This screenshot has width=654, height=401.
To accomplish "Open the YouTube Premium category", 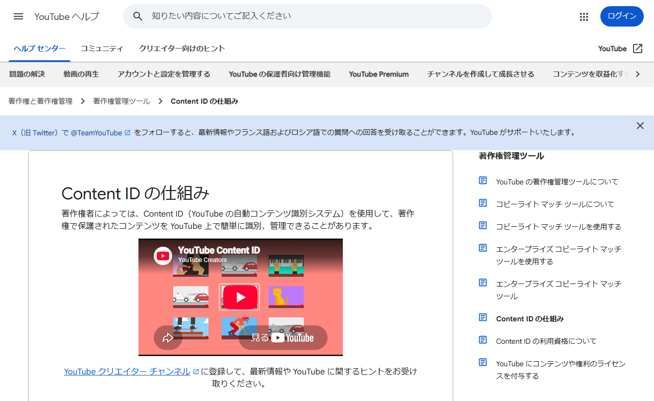I will [379, 74].
